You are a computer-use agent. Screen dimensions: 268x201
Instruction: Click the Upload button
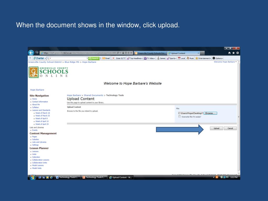click(x=216, y=128)
